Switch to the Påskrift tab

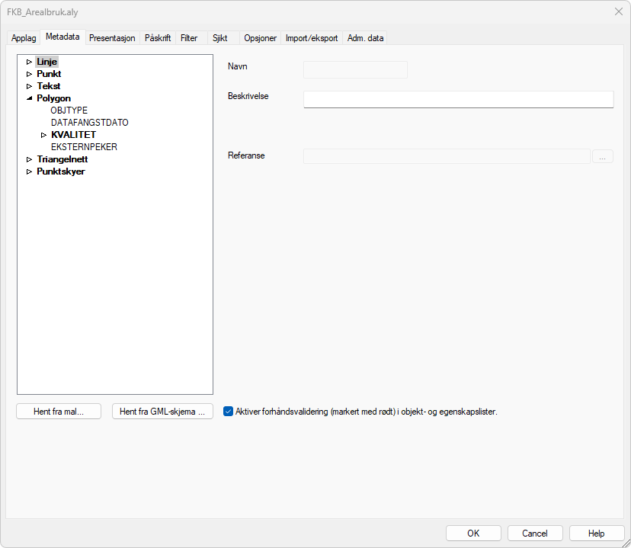coord(157,37)
